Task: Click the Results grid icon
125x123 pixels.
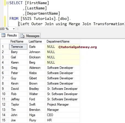Action: point(3,35)
